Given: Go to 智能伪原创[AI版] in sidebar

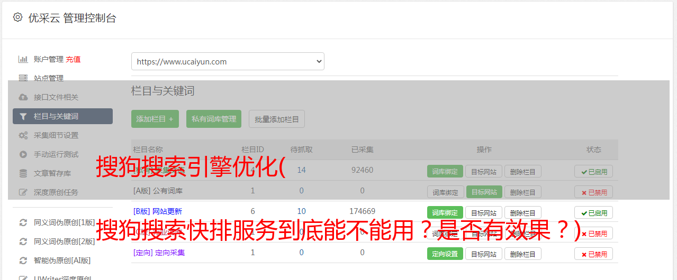Looking at the screenshot, I should click(62, 260).
